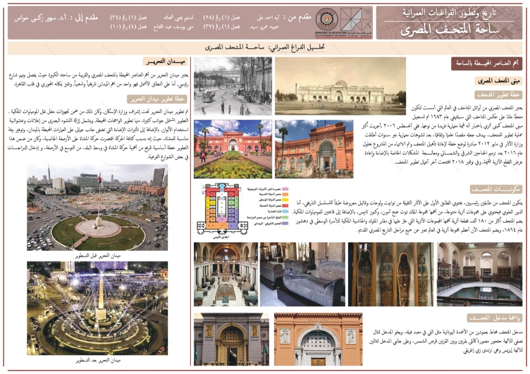Screen dimensions: 530x374
Task: Select the 'مكونات المتحف' section heading
Action: (x=492, y=188)
